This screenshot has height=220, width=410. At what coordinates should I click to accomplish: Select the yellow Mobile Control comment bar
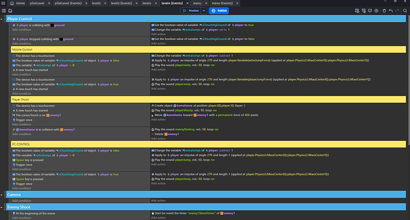click(209, 49)
